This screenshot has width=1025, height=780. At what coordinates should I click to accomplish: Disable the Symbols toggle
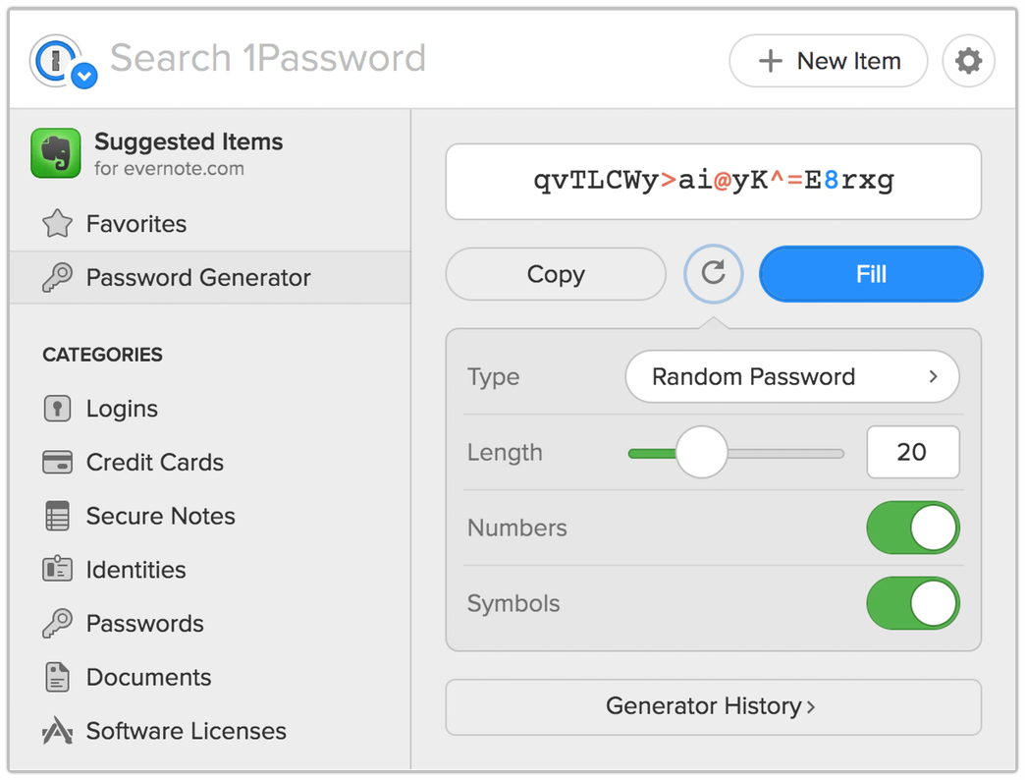(913, 603)
